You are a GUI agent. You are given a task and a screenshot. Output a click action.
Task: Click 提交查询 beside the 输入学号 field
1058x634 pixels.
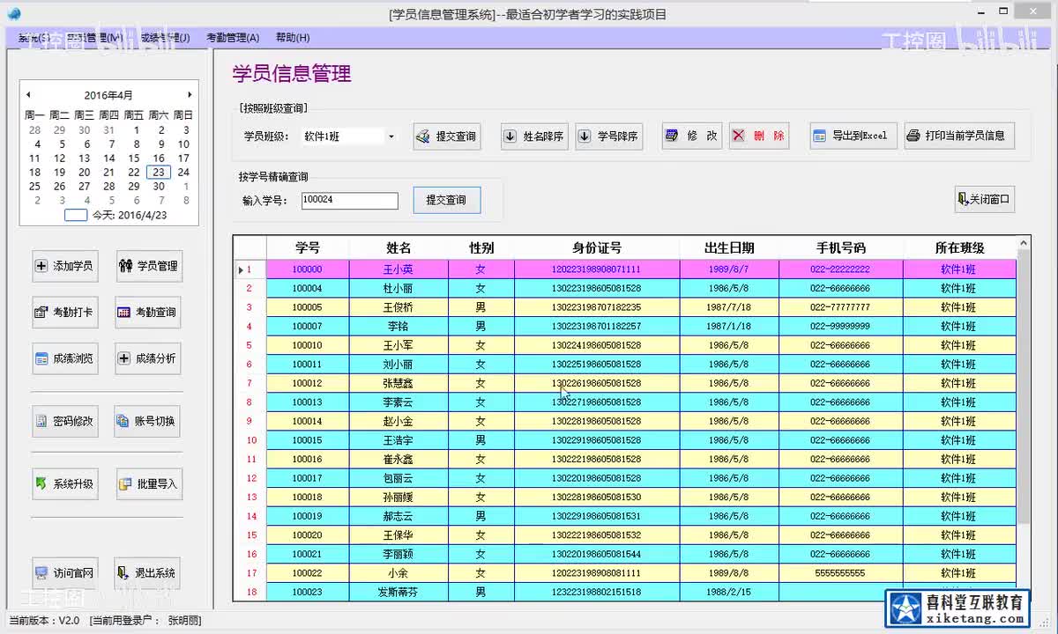(x=446, y=200)
